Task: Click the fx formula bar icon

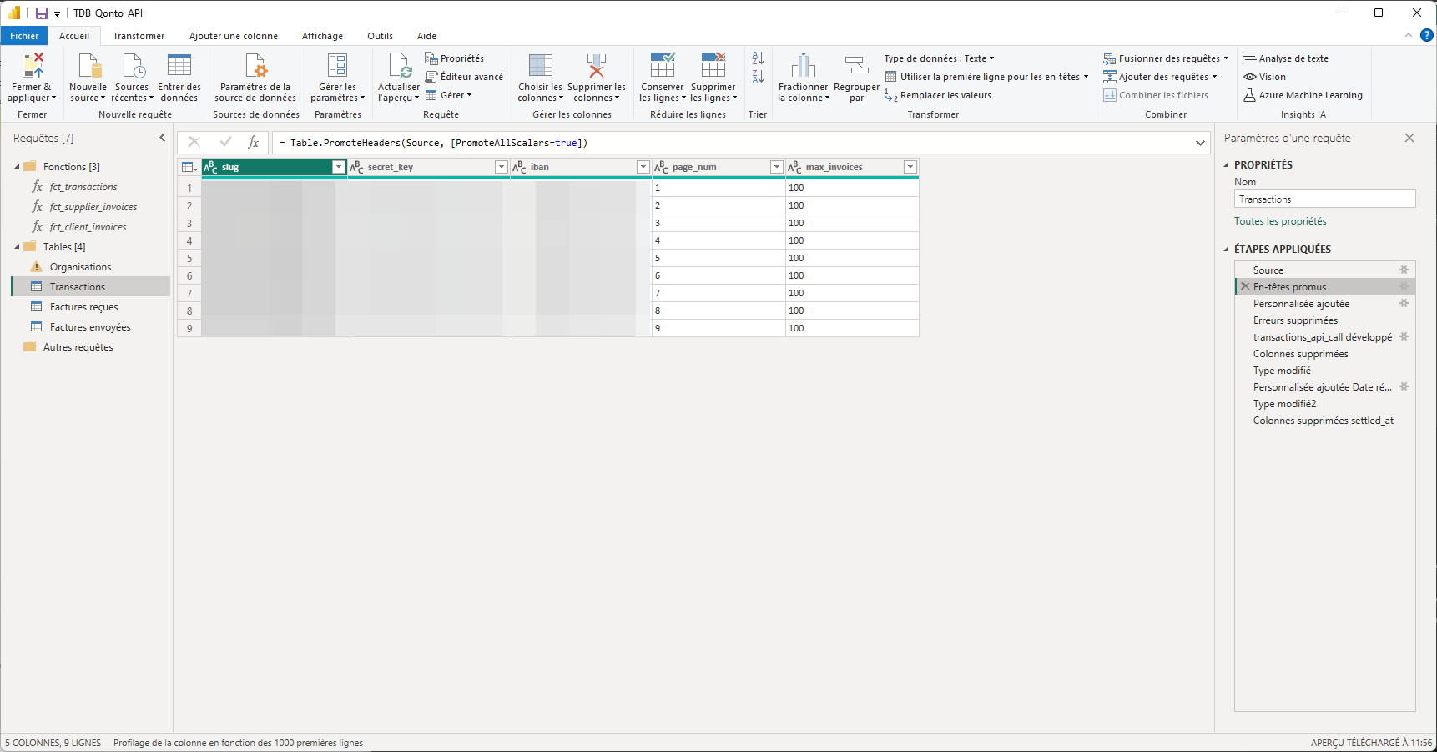Action: pyautogui.click(x=254, y=143)
